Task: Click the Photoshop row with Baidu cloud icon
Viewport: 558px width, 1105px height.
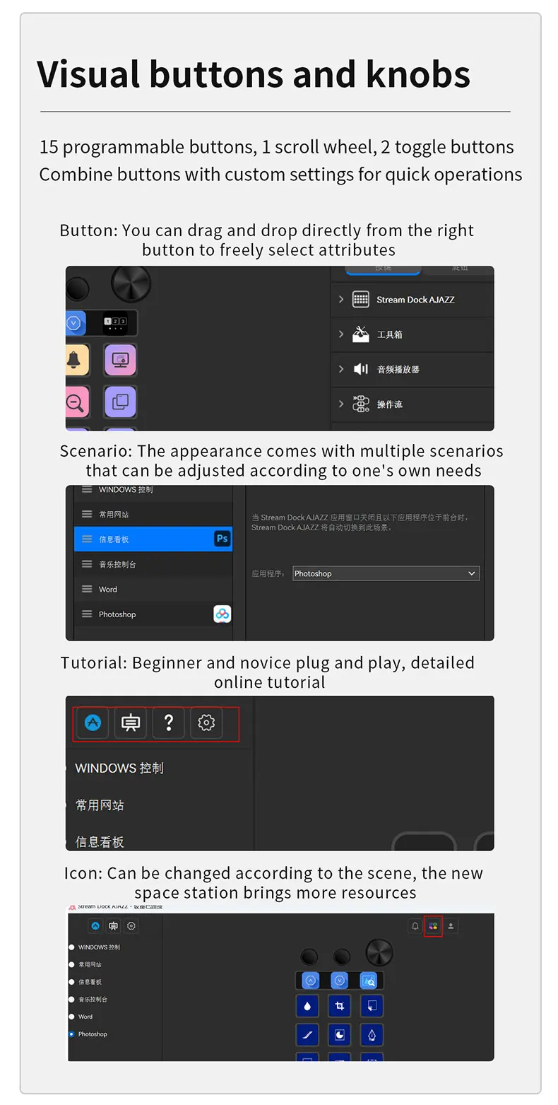Action: (x=153, y=614)
